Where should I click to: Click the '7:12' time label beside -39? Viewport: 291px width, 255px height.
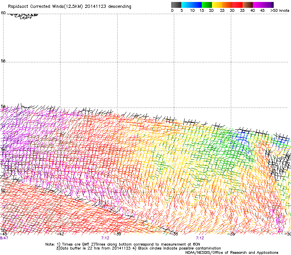105,238
